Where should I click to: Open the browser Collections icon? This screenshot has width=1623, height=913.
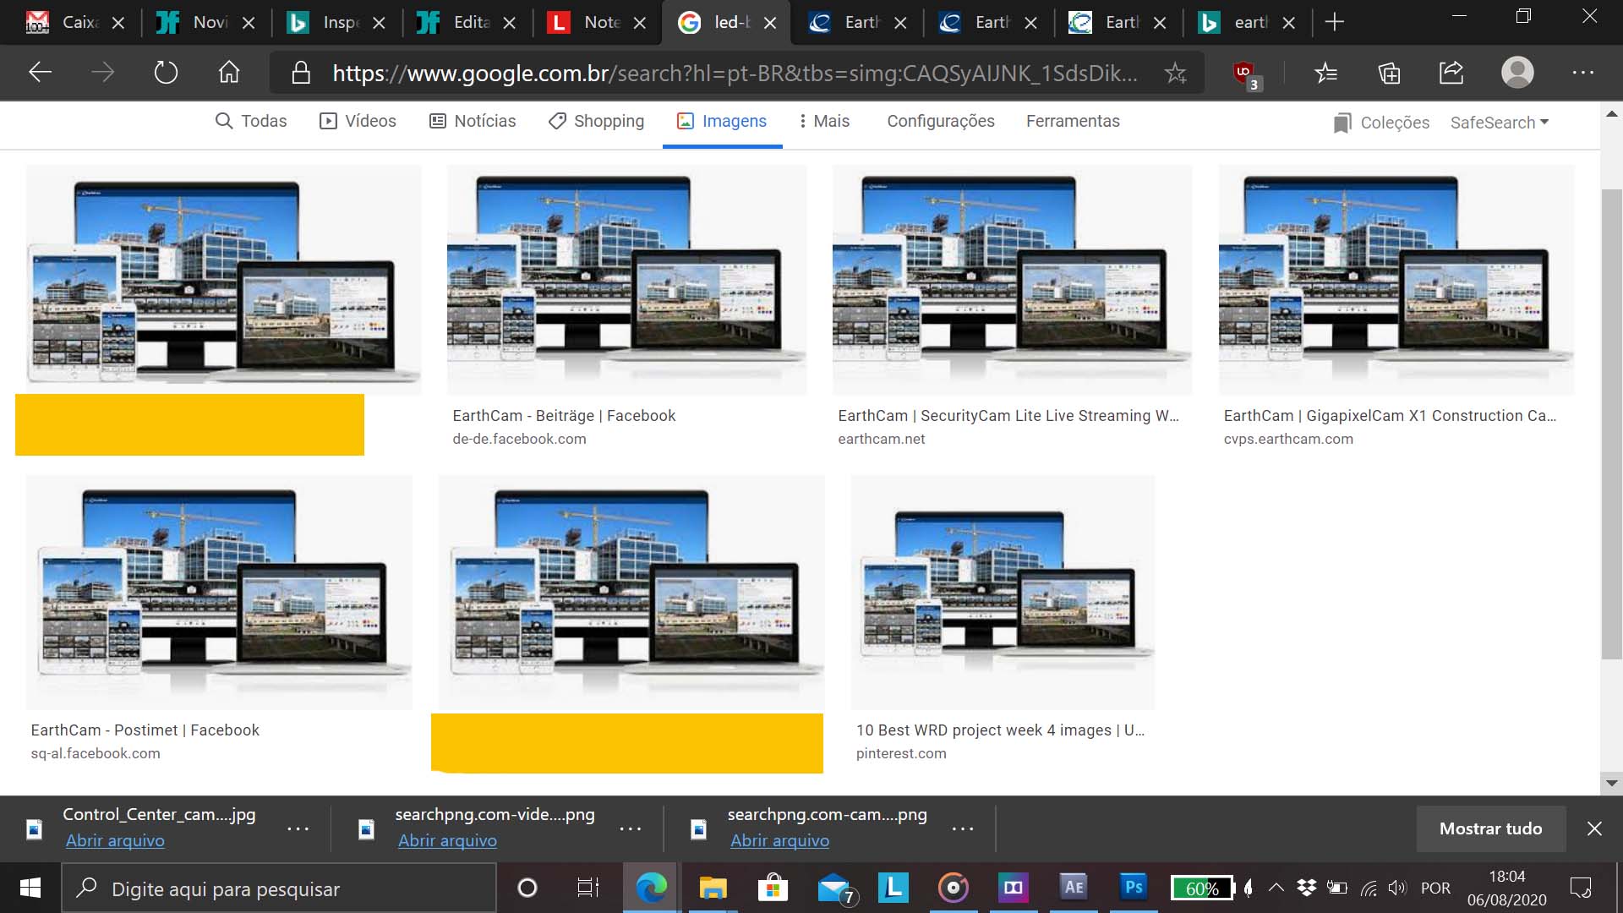click(x=1389, y=74)
